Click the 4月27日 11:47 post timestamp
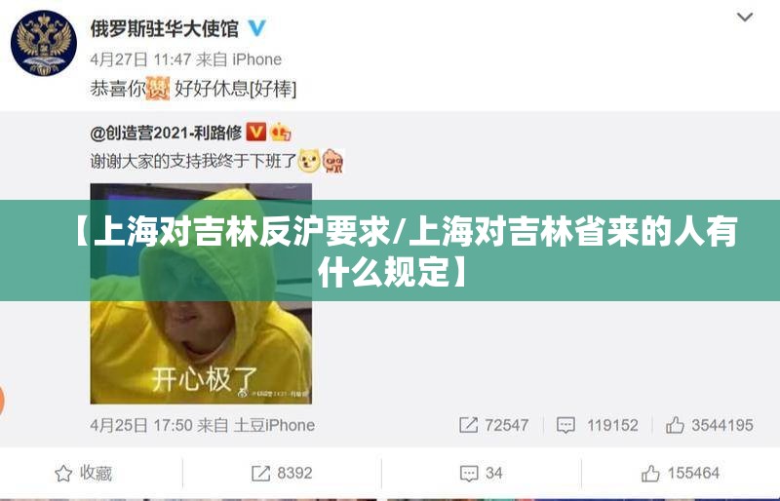Screen dimensions: 780x501 pyautogui.click(x=140, y=59)
